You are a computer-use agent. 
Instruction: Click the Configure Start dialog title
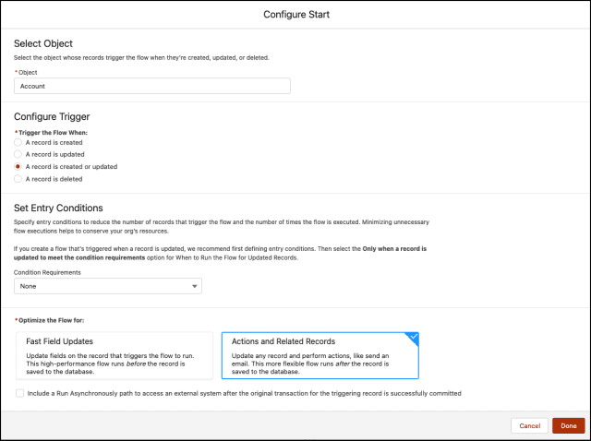point(295,14)
